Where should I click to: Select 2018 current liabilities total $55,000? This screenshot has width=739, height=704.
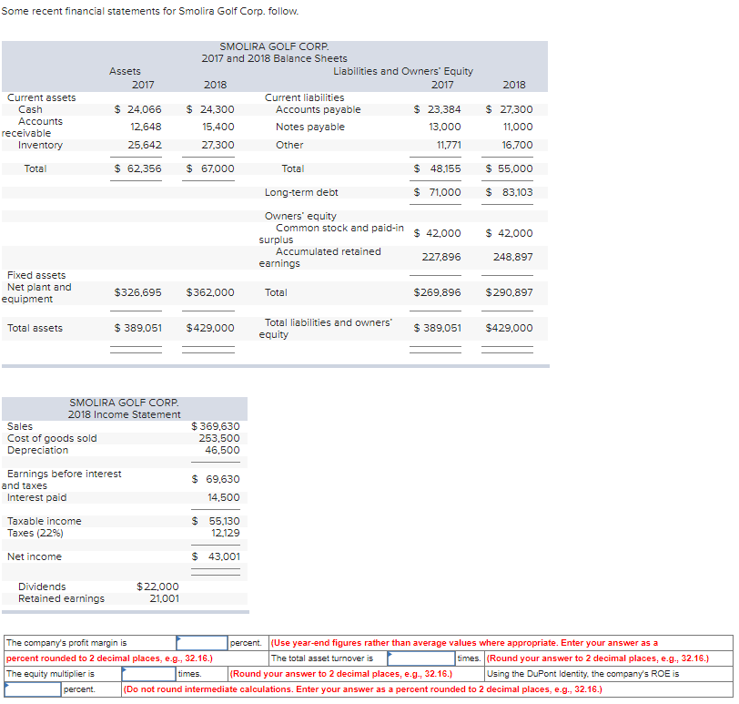tap(509, 168)
